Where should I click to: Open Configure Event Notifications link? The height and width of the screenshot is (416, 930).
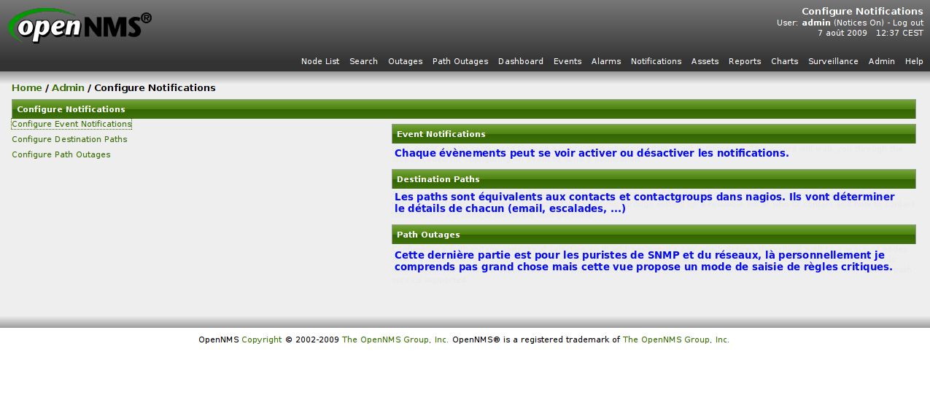coord(71,125)
